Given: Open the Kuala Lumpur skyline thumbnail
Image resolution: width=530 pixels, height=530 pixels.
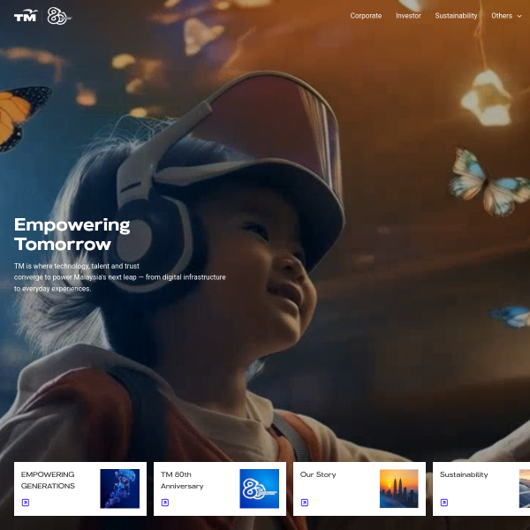Looking at the screenshot, I should (399, 488).
